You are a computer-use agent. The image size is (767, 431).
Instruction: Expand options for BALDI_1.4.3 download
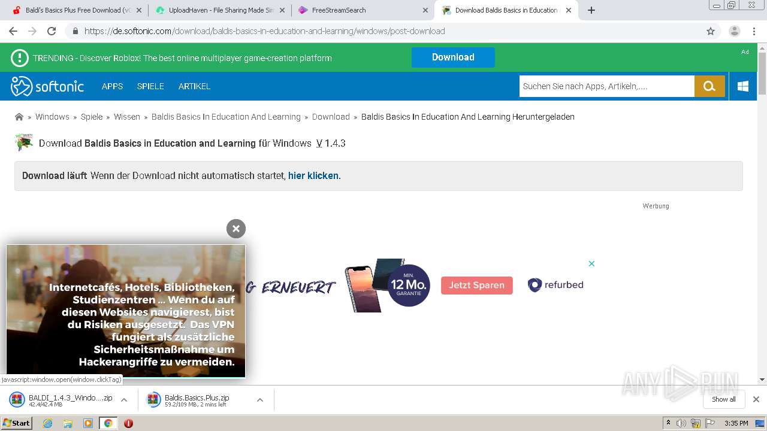pos(124,400)
